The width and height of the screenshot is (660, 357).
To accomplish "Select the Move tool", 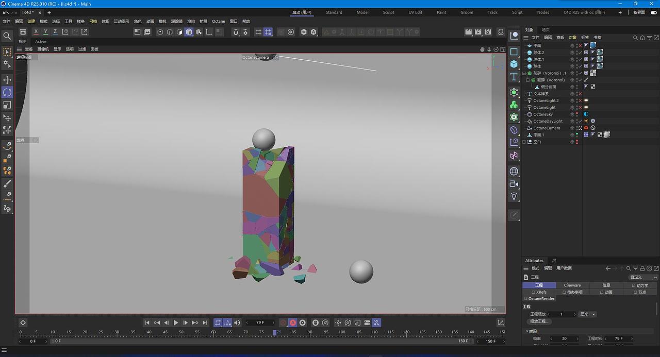I will click(x=7, y=79).
